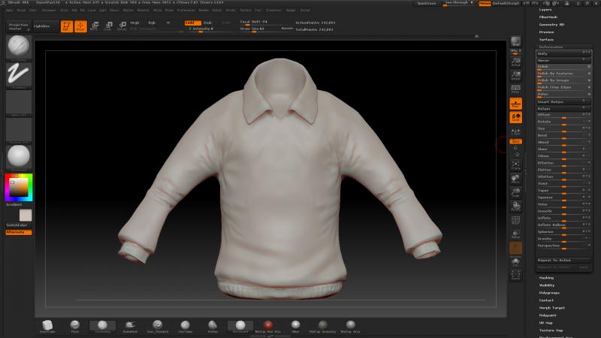Expand the Surface sub-palette
601x338 pixels.
pos(546,40)
